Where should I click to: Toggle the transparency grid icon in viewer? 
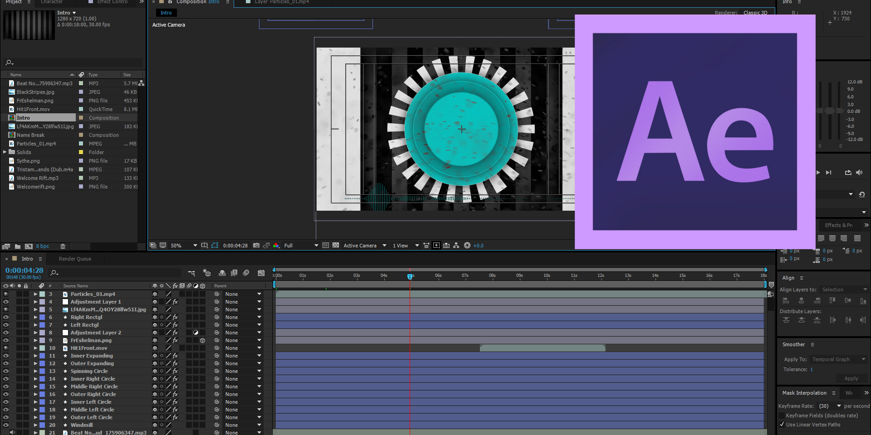[x=336, y=246]
